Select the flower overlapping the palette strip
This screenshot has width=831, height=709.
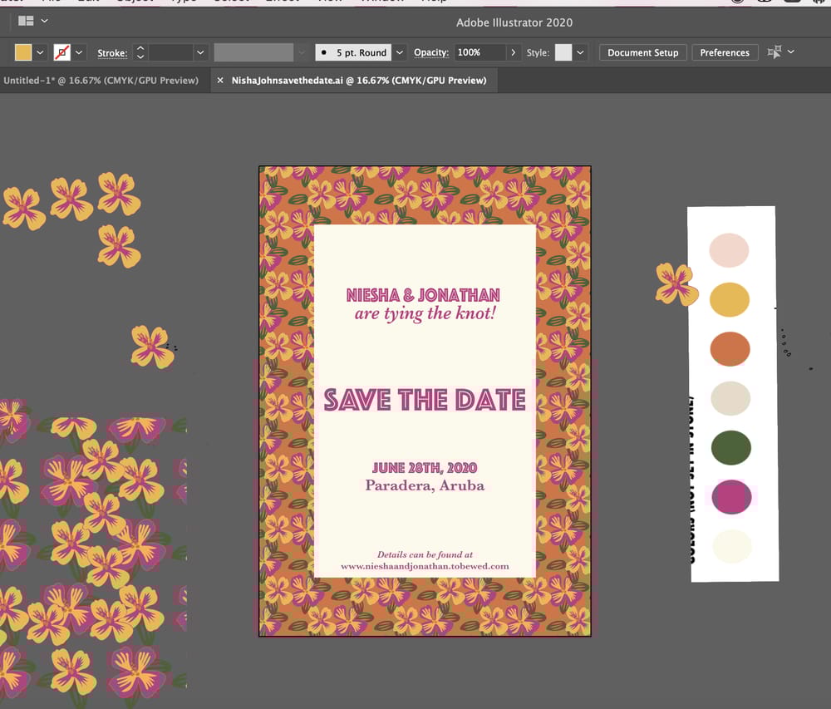676,284
